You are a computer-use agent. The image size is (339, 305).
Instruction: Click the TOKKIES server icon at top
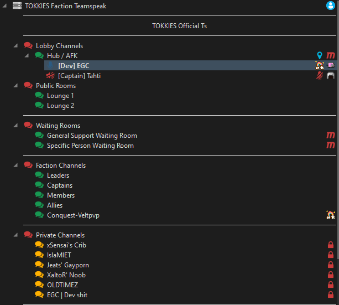(17, 6)
